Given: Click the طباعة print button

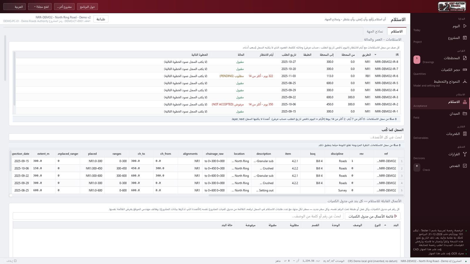Looking at the screenshot, I should (101, 19).
